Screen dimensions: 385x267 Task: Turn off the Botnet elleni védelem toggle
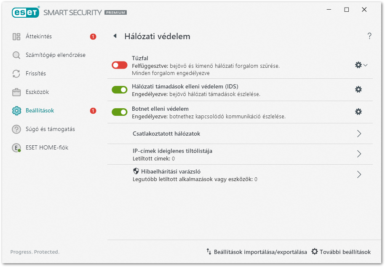point(120,112)
